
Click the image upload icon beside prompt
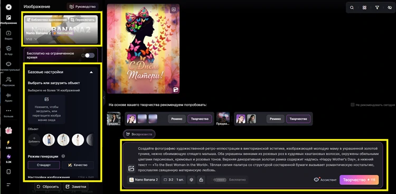[131, 169]
